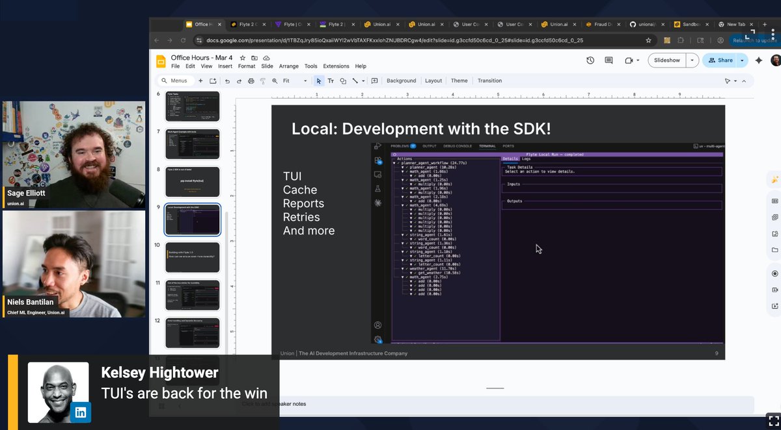
Task: Open the Extensions menu
Action: point(336,66)
